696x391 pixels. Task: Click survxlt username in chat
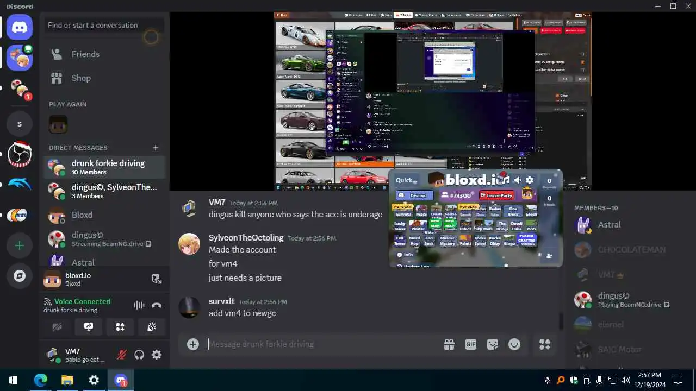(222, 301)
